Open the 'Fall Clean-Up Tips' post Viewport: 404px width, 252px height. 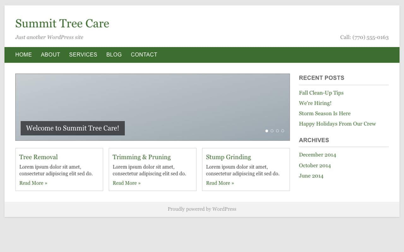(321, 93)
